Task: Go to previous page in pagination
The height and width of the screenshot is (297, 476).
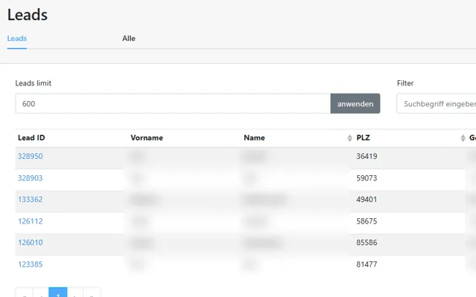Action: pyautogui.click(x=41, y=293)
